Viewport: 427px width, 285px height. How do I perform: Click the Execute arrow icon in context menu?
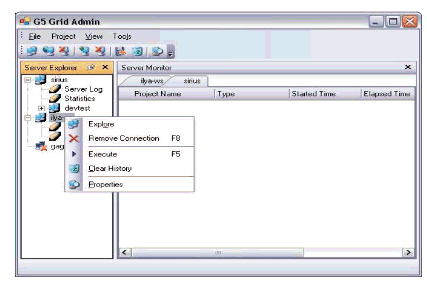(74, 154)
